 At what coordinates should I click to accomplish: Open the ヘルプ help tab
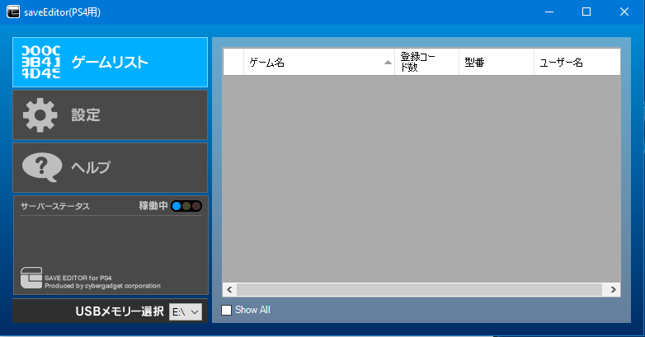coord(110,168)
